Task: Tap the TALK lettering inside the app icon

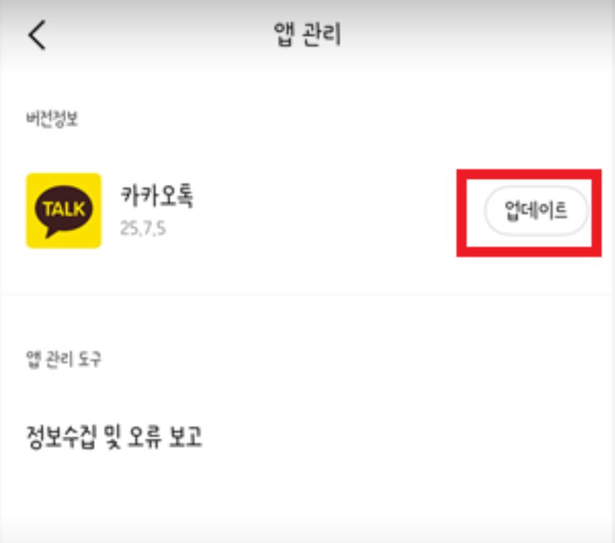Action: pos(64,209)
